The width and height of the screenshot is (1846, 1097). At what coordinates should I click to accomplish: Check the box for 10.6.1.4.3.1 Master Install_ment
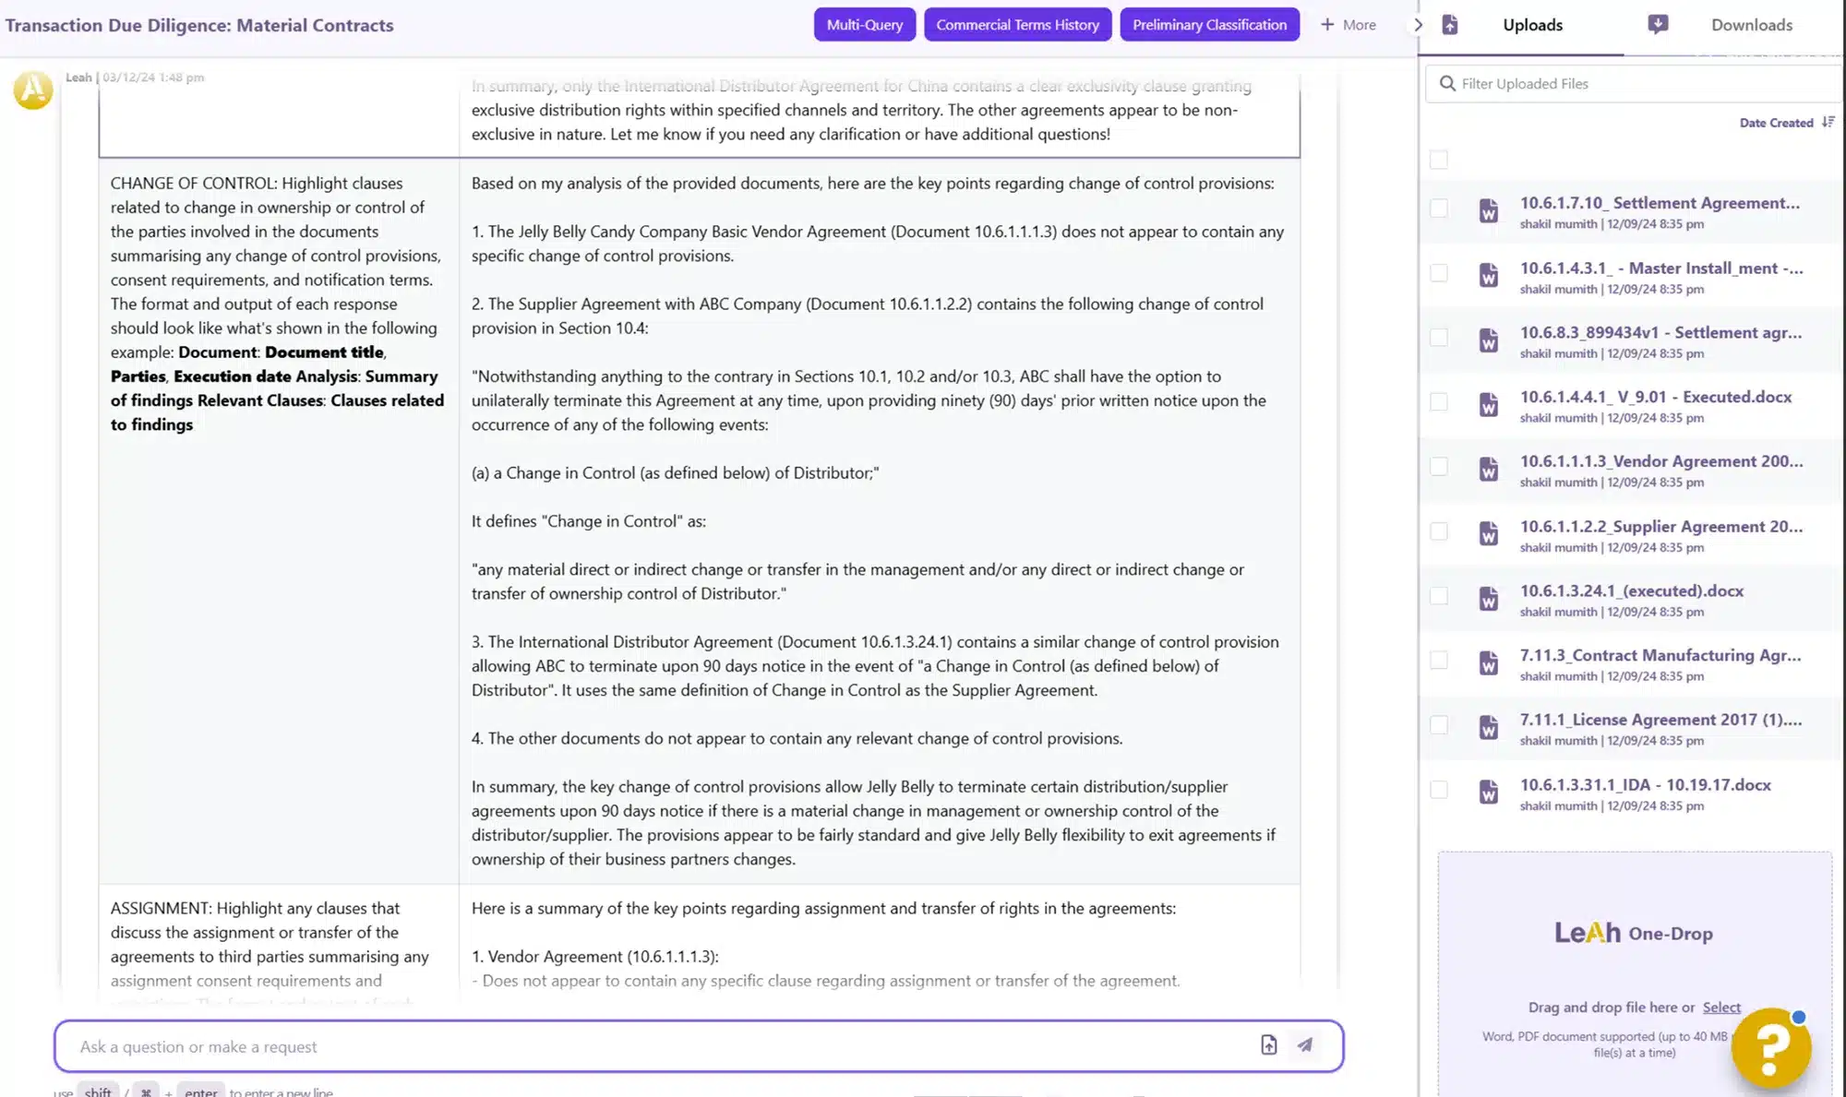[1439, 273]
